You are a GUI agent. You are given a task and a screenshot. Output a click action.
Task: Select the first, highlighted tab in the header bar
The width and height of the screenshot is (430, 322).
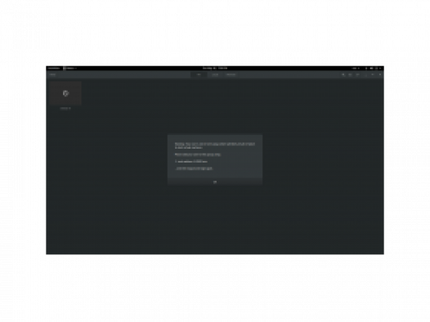(199, 74)
